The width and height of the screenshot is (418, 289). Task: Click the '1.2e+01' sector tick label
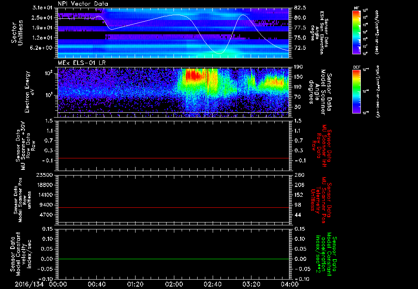point(42,38)
